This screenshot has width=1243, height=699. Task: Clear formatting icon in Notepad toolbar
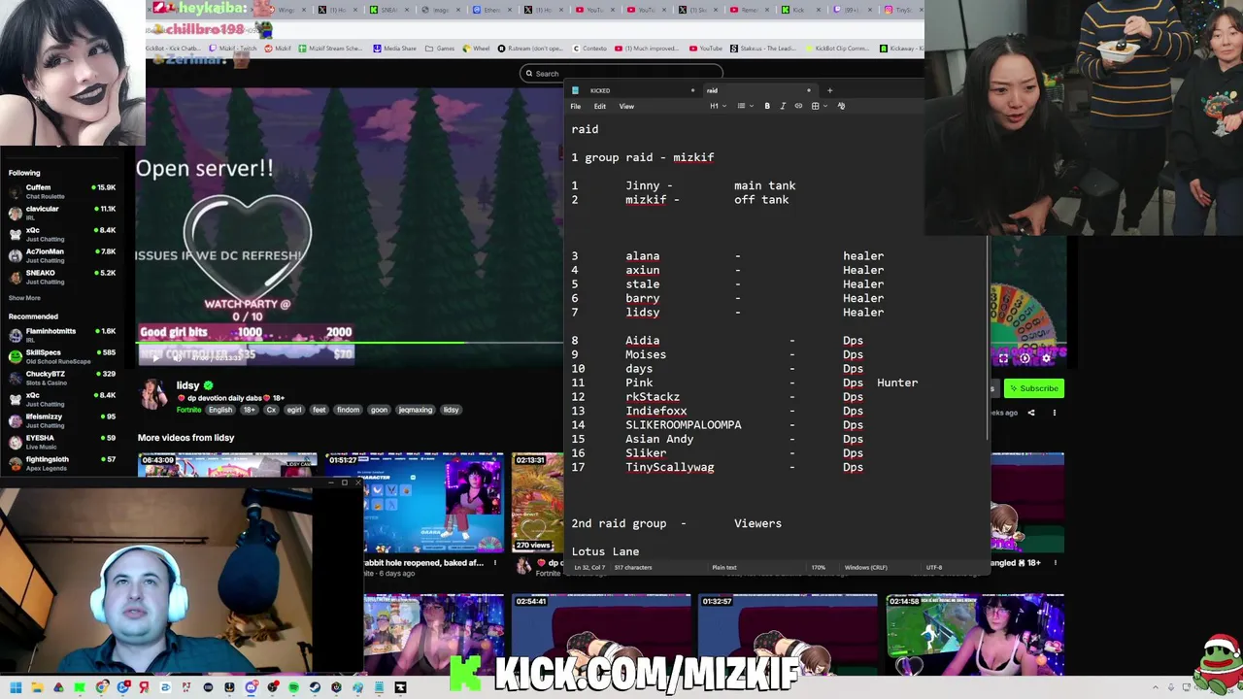[841, 106]
